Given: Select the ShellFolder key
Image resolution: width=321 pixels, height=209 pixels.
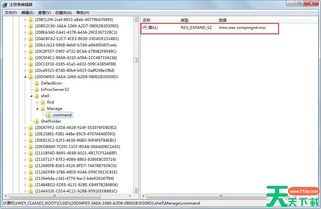Looking at the screenshot, I should pyautogui.click(x=51, y=121).
